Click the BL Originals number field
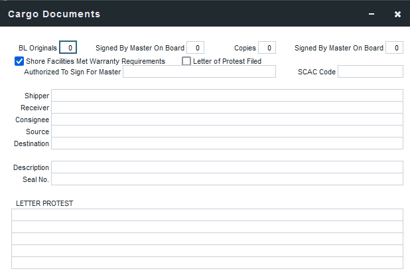 pos(68,48)
